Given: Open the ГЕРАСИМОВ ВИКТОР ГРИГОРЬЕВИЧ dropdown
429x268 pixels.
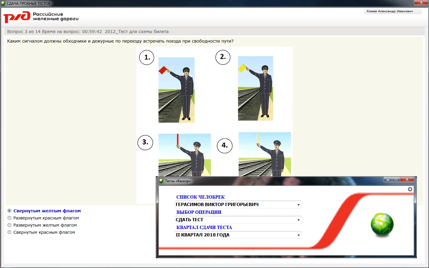Looking at the screenshot, I should [x=238, y=205].
